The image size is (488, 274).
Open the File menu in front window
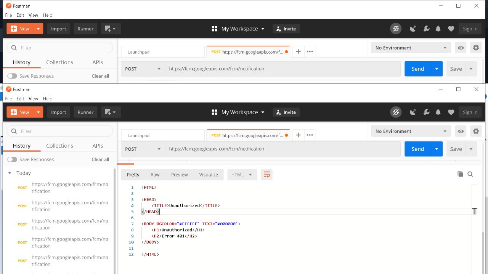[x=8, y=99]
